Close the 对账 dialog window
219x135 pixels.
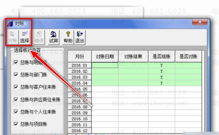coord(200,22)
